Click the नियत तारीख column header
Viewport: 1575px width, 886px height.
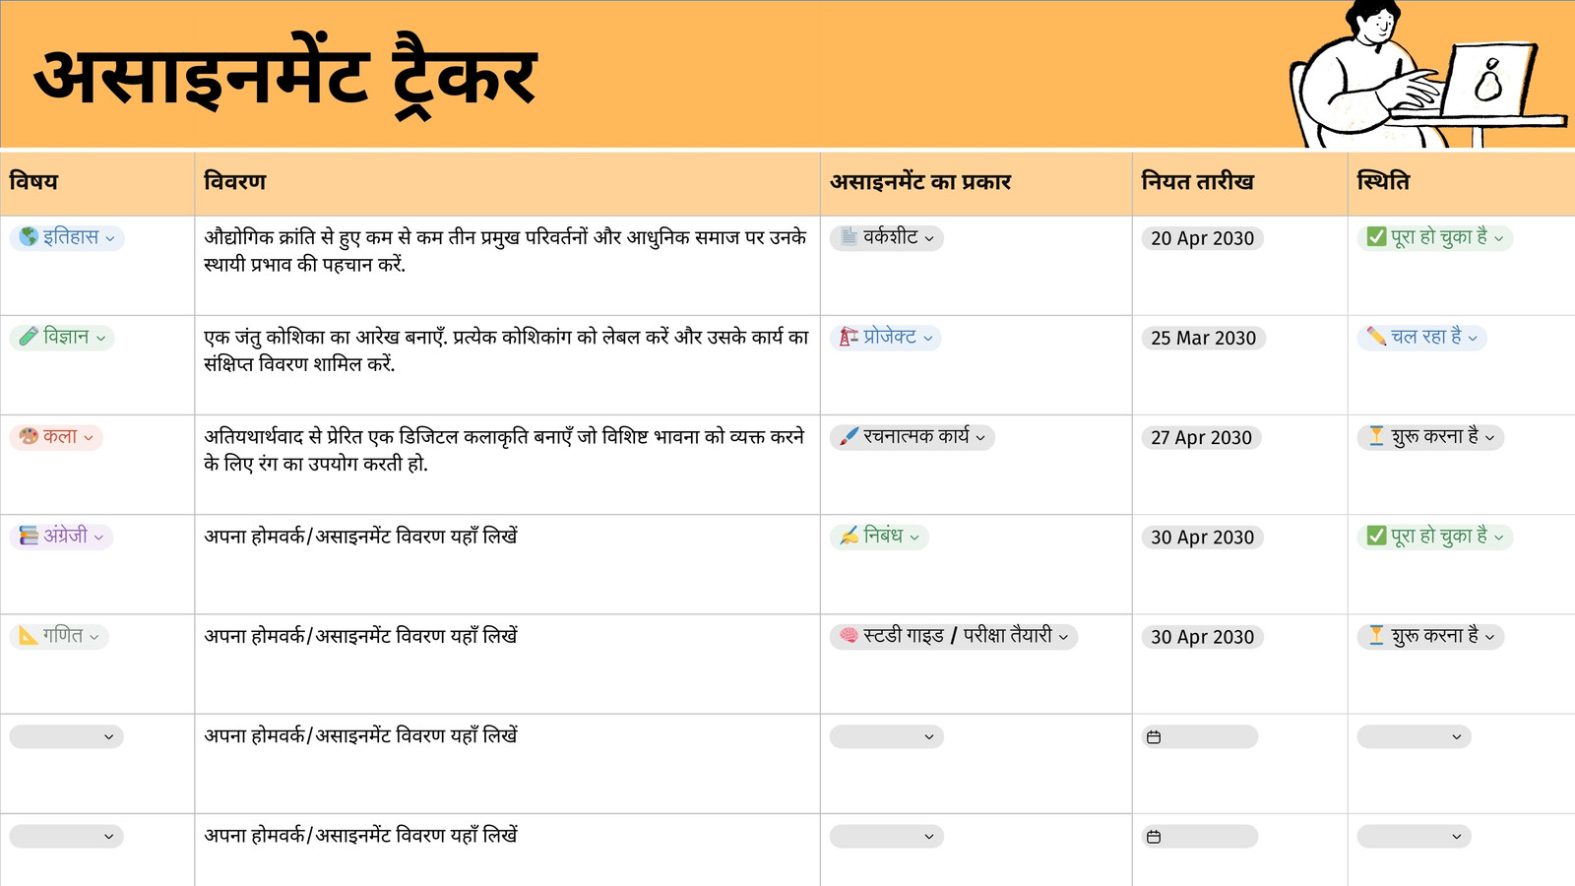(x=1240, y=182)
